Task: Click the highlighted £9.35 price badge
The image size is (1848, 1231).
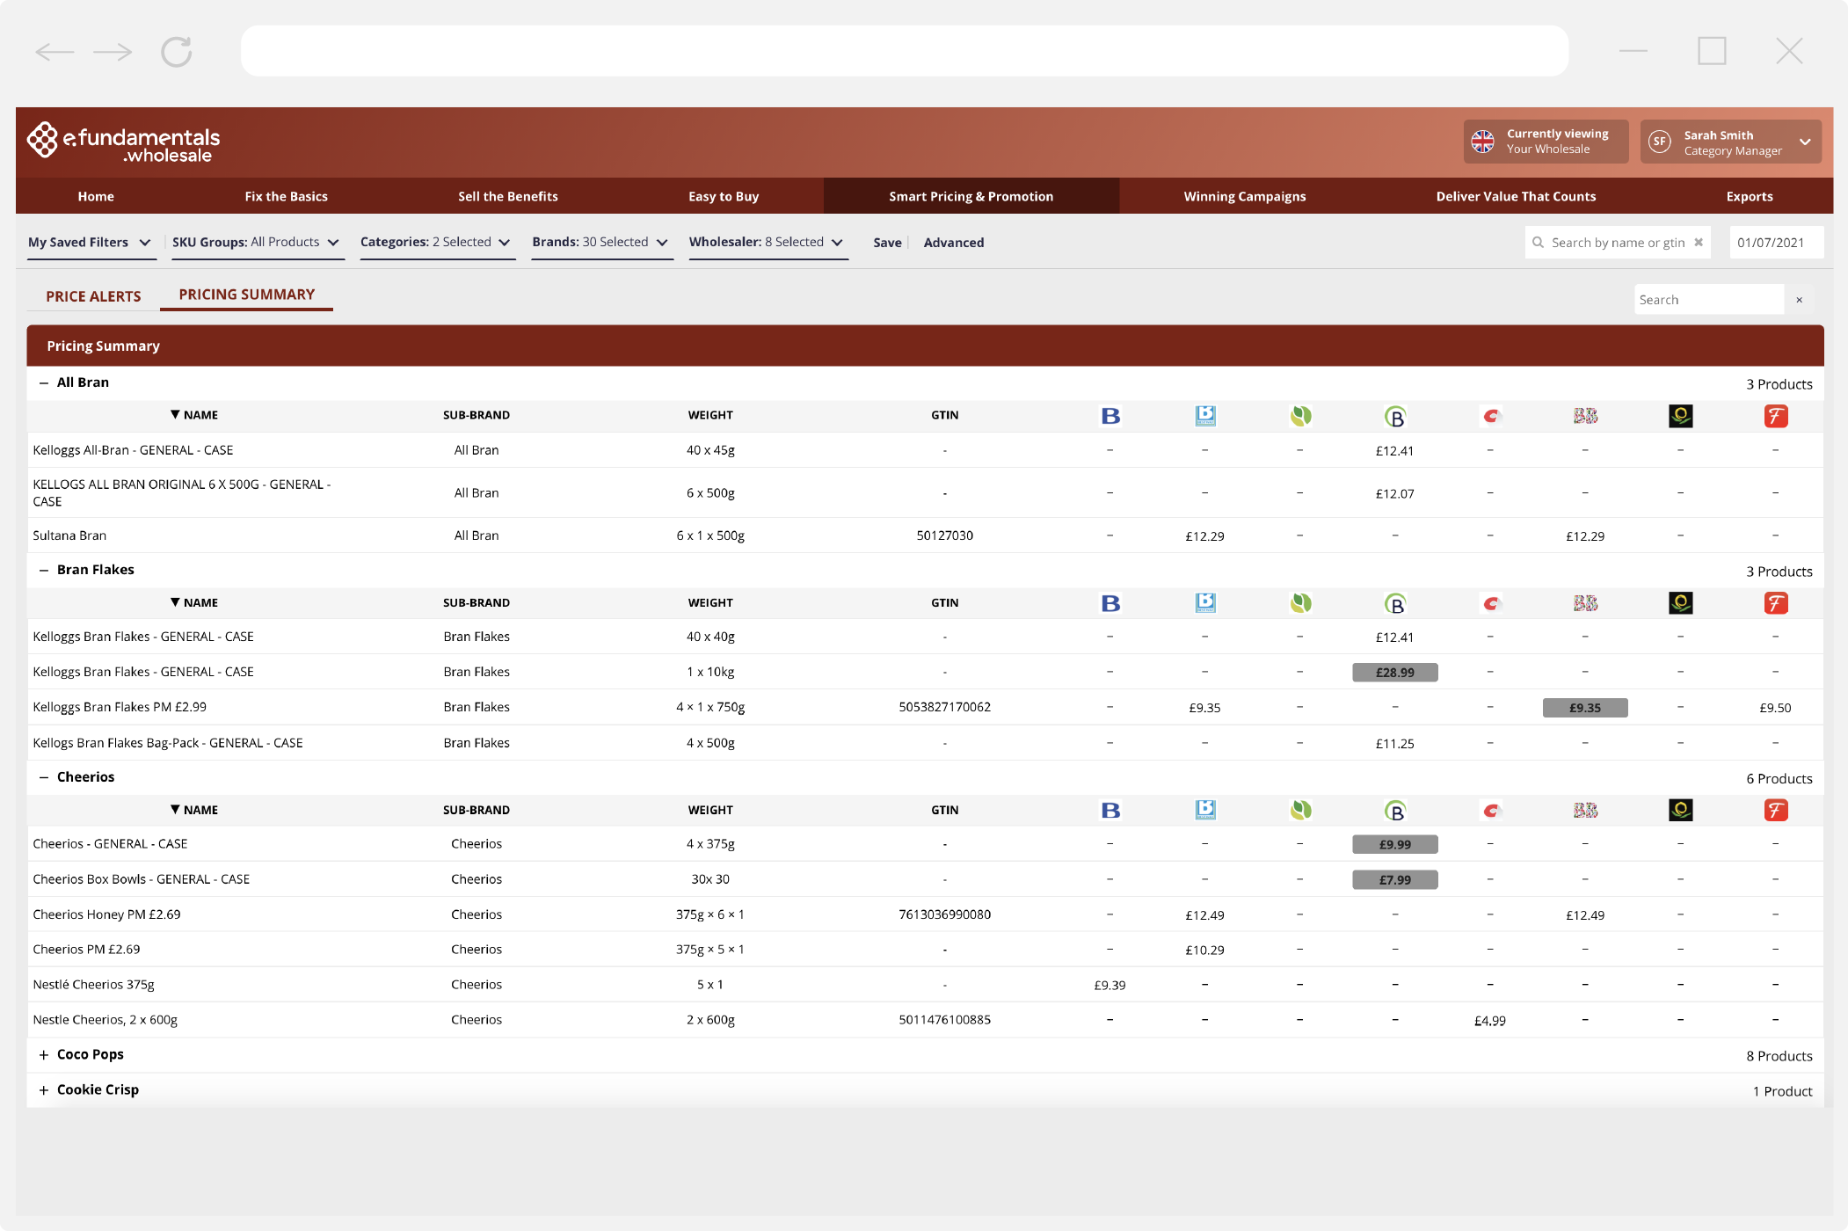Action: click(x=1585, y=708)
